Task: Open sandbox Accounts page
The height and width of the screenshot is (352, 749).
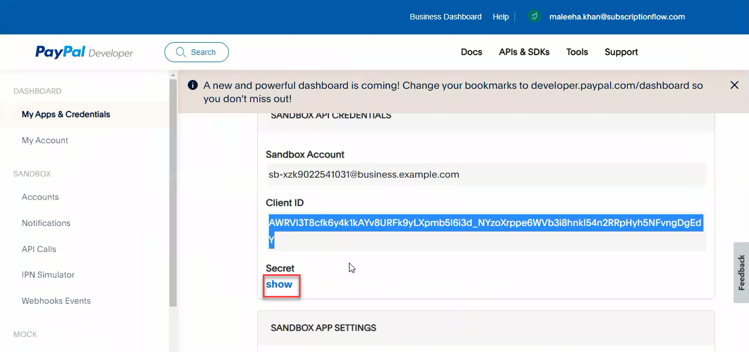Action: tap(40, 197)
